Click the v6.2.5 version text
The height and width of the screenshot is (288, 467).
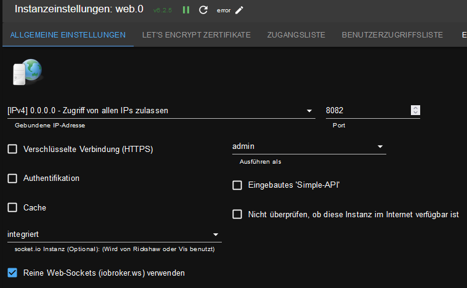tap(162, 10)
